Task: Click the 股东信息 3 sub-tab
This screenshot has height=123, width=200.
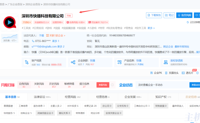Action: click(39, 106)
